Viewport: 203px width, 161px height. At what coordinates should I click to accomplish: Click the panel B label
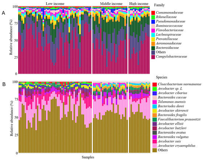coord(4,84)
